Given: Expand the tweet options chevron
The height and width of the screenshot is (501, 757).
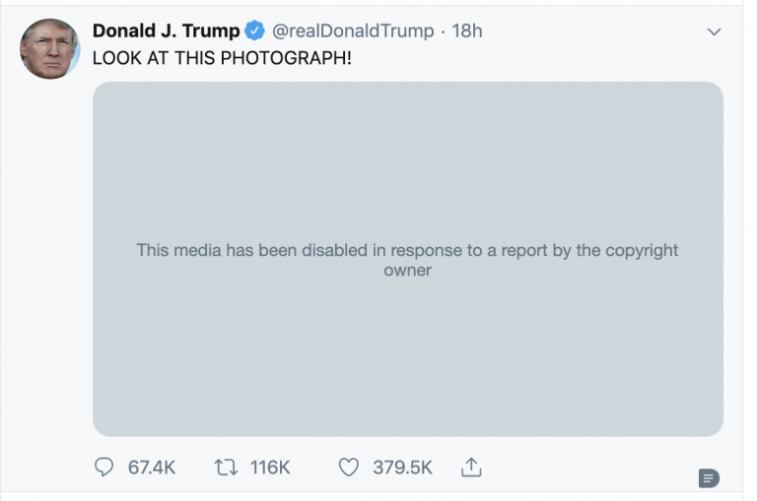Looking at the screenshot, I should [x=715, y=32].
